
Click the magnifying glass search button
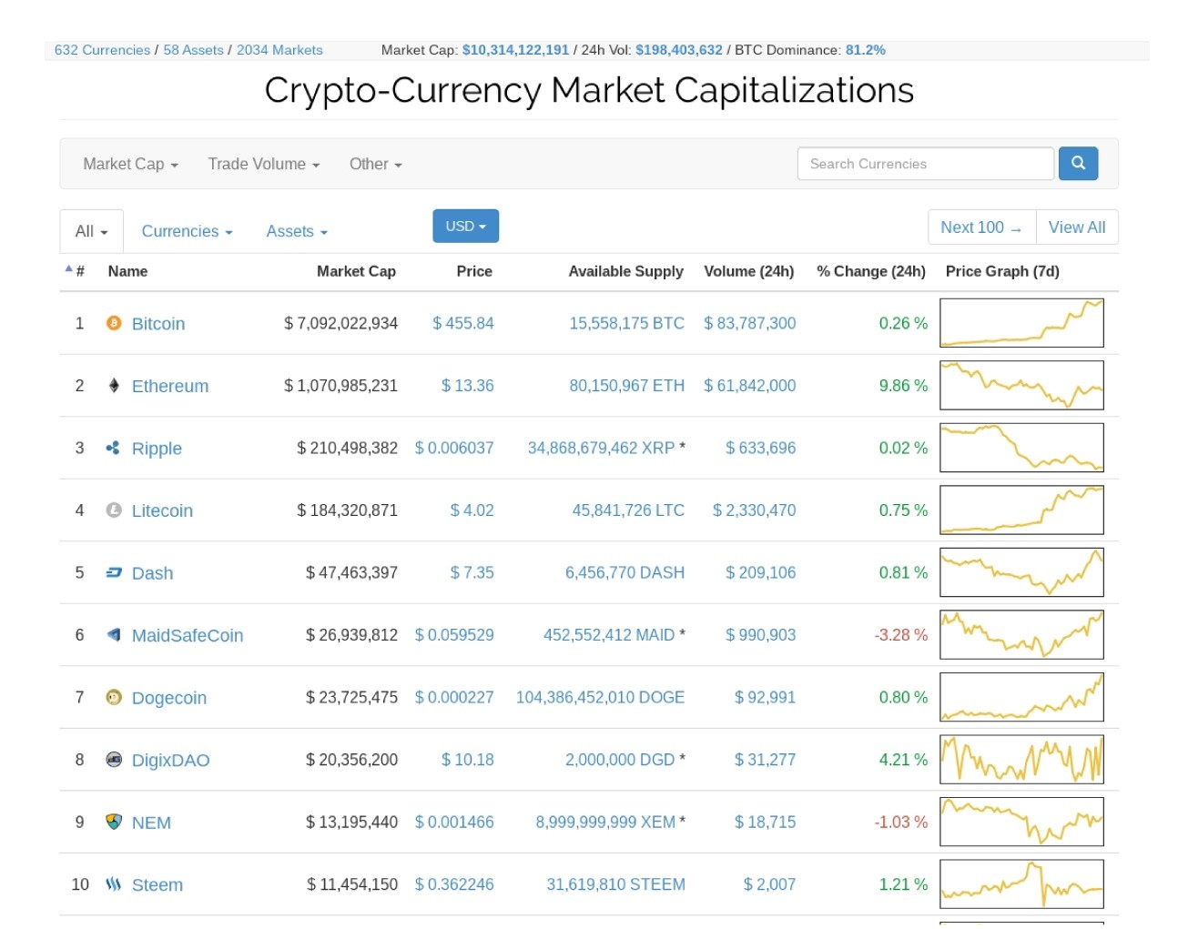tap(1078, 164)
